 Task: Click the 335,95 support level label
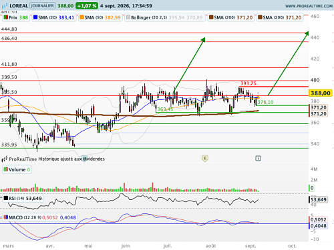9,145
